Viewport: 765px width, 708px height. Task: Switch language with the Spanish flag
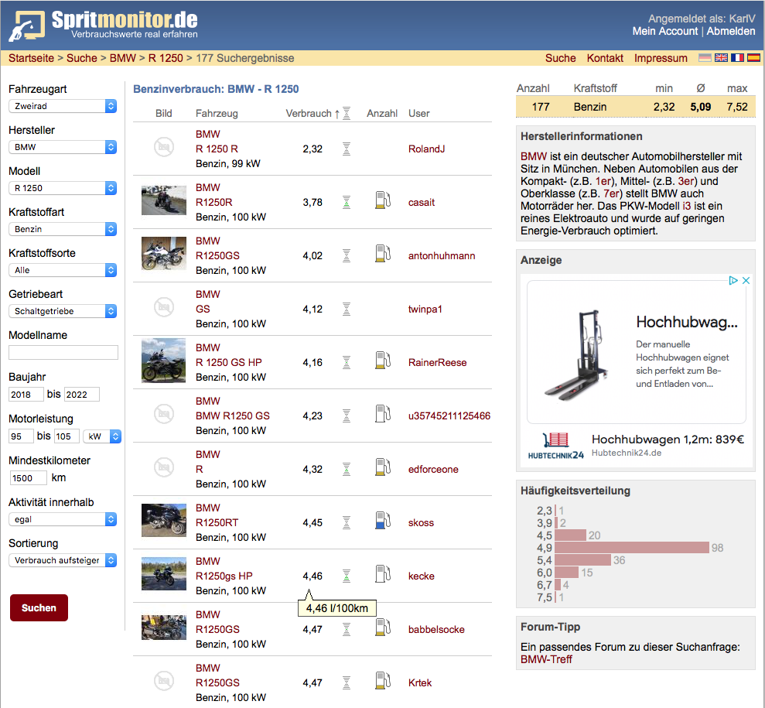point(753,57)
